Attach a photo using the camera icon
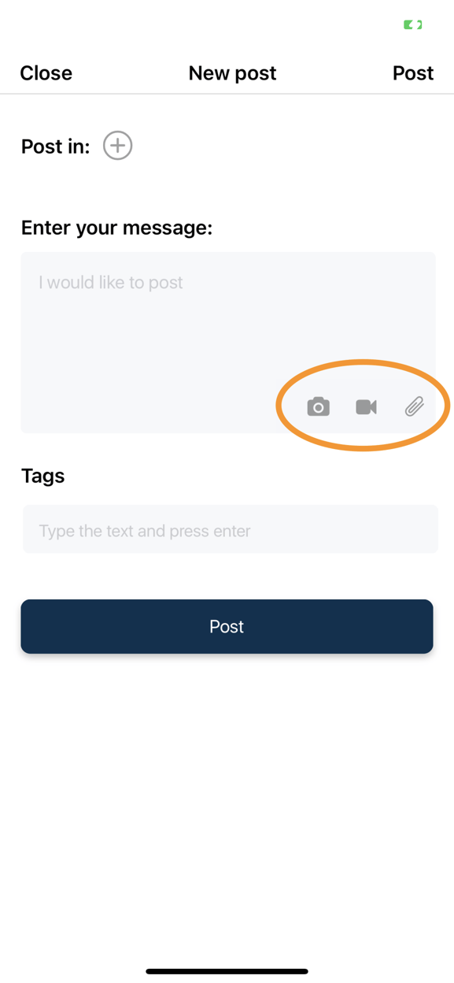Image resolution: width=454 pixels, height=983 pixels. click(318, 406)
